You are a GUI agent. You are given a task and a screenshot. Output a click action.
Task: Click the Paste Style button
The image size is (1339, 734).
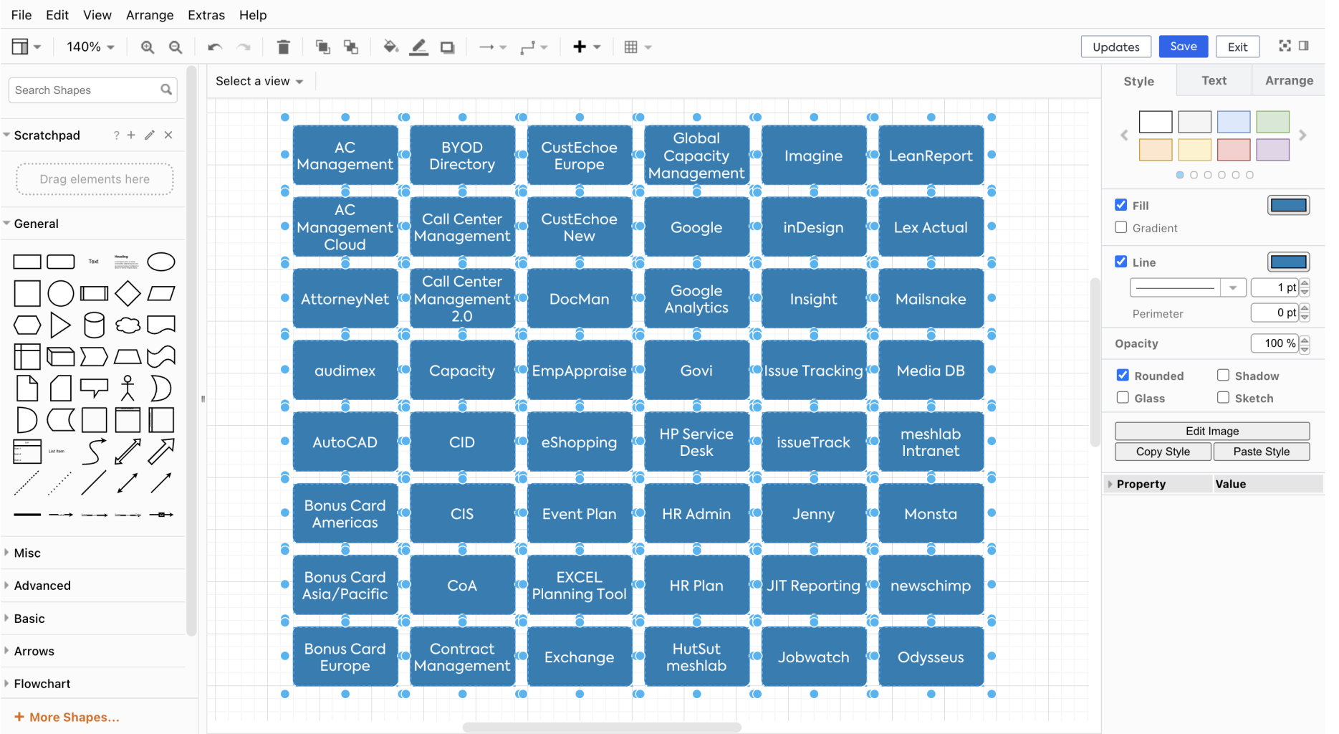click(1261, 452)
